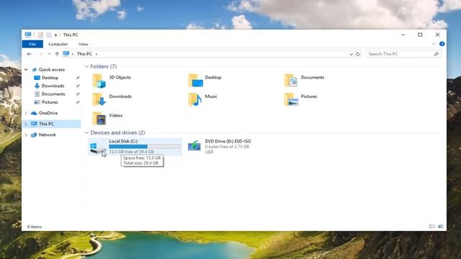Toggle pin next to Pictures in Quick access
Viewport: 461px width, 259px height.
pyautogui.click(x=78, y=102)
